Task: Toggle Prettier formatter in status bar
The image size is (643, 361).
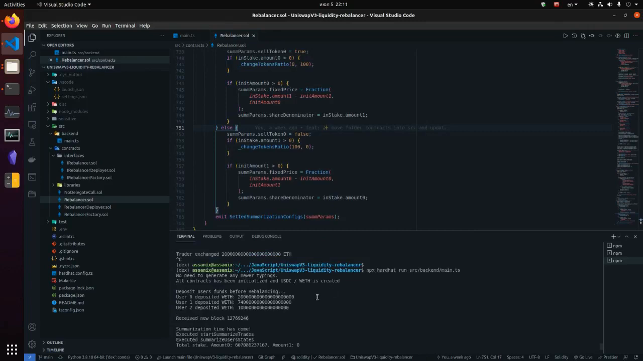Action: point(608,357)
